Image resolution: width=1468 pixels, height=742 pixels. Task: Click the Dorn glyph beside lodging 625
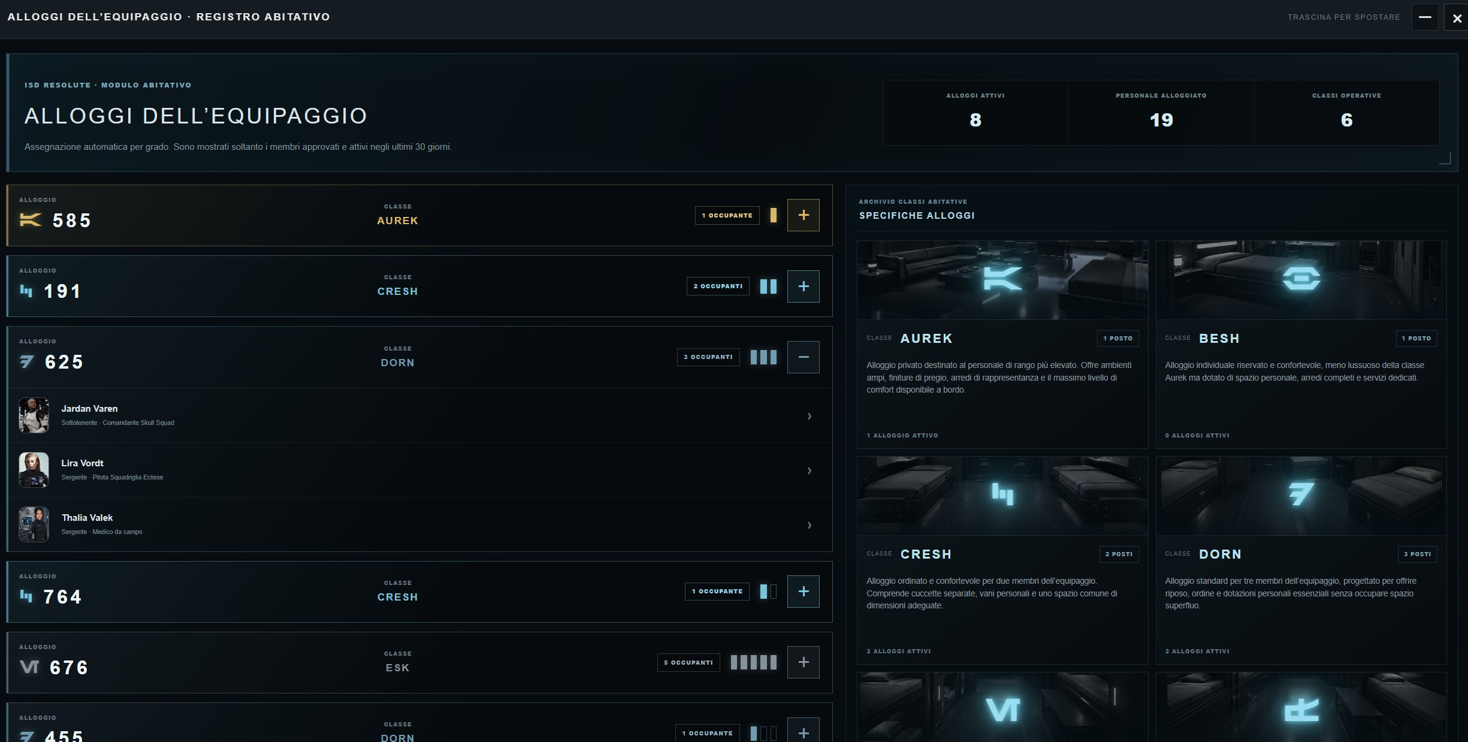coord(26,362)
